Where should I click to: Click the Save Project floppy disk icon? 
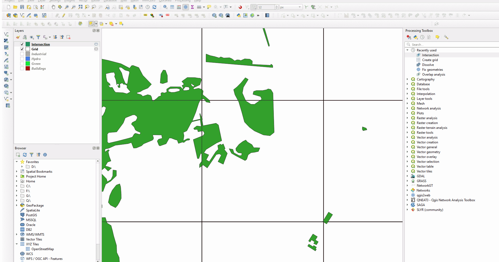coord(22,7)
